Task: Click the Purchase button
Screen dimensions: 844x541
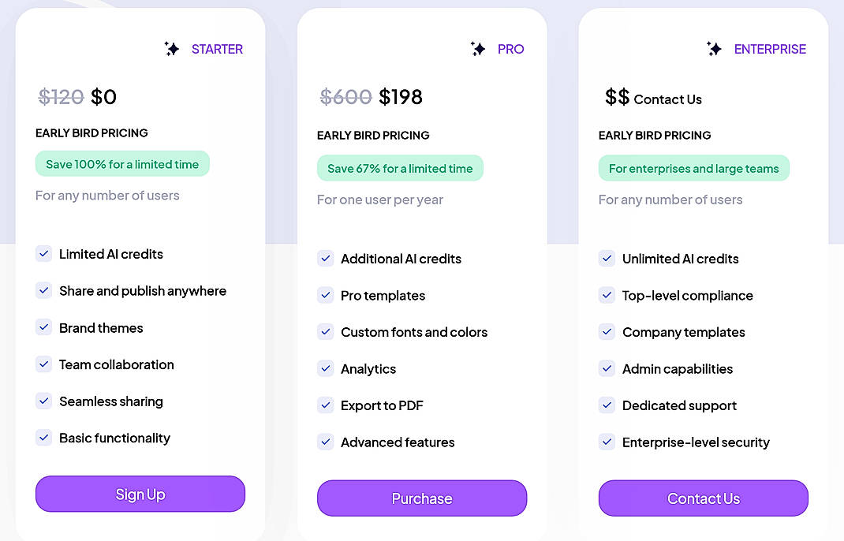Action: click(422, 498)
